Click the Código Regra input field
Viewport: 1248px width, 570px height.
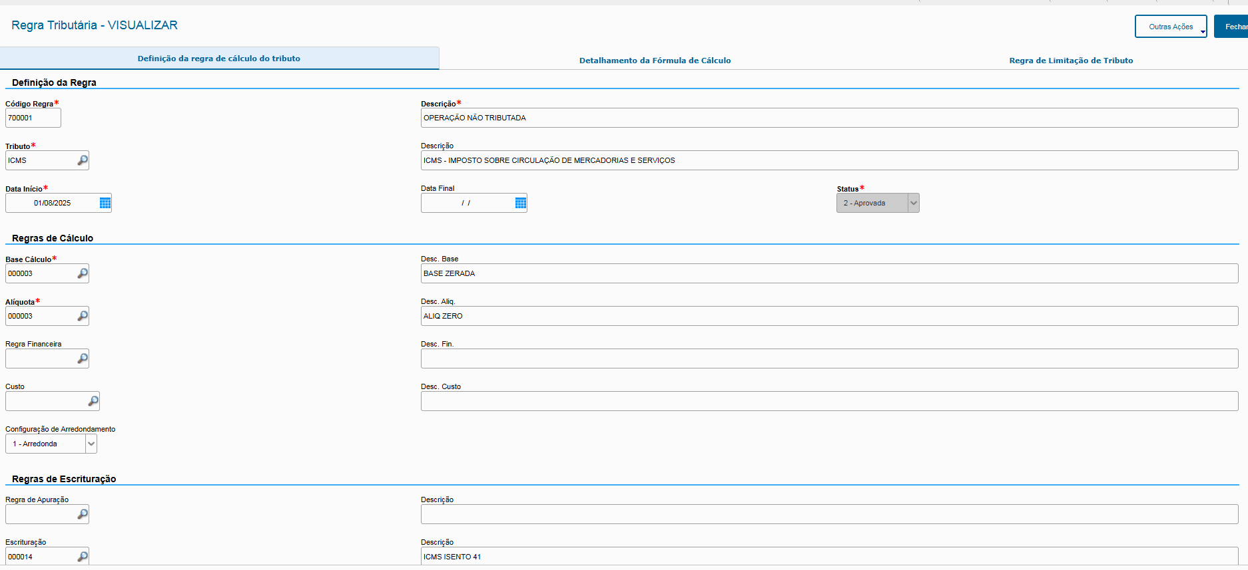point(33,118)
